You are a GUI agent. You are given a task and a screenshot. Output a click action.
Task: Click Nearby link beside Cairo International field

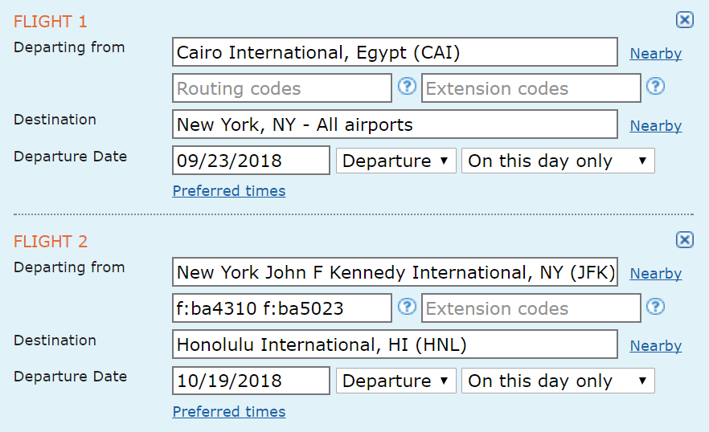[x=656, y=53]
